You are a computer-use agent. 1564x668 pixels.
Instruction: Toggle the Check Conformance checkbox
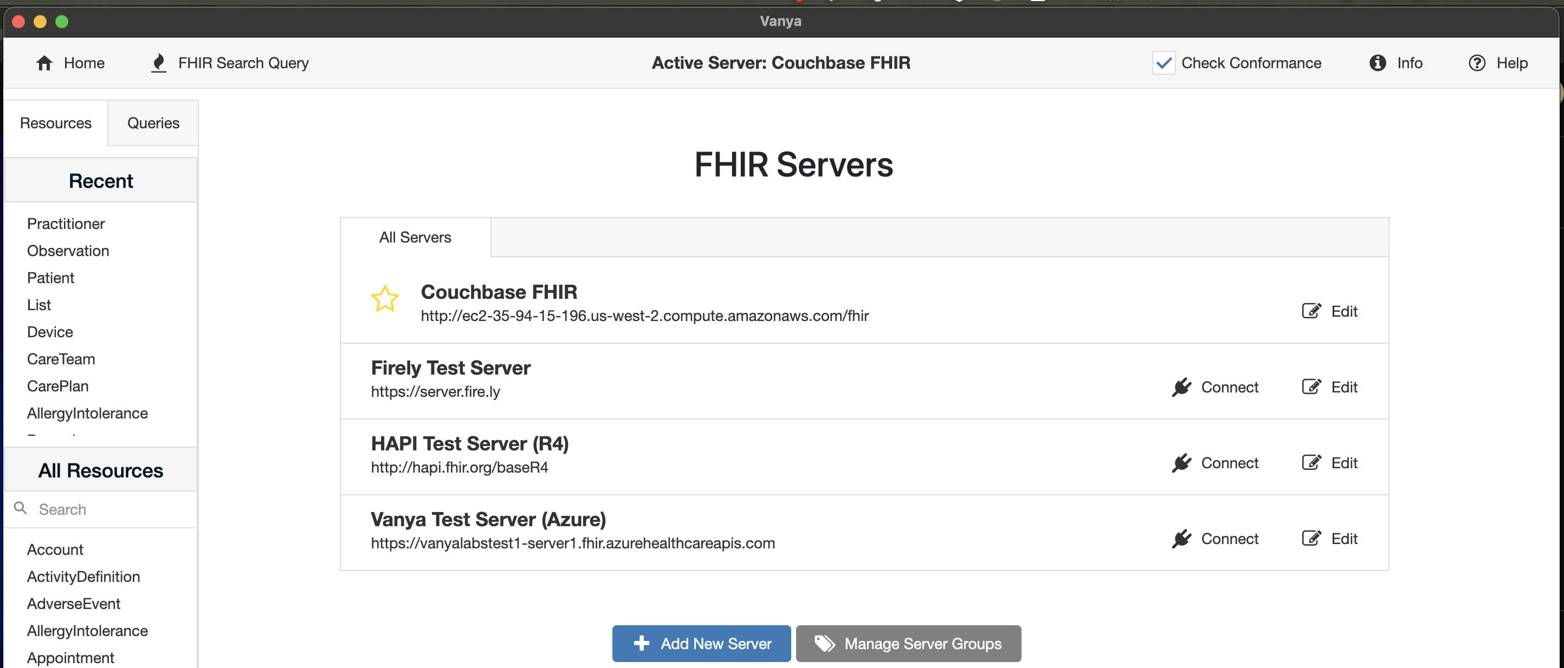tap(1164, 63)
